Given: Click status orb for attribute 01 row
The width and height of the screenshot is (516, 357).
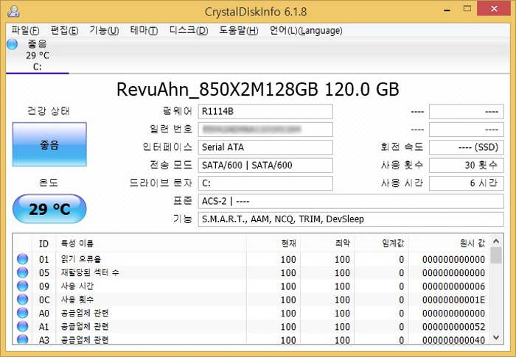Looking at the screenshot, I should [22, 259].
